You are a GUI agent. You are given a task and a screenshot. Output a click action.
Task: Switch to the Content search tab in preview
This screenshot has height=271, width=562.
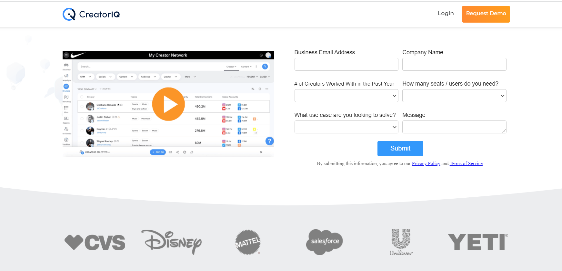[246, 67]
